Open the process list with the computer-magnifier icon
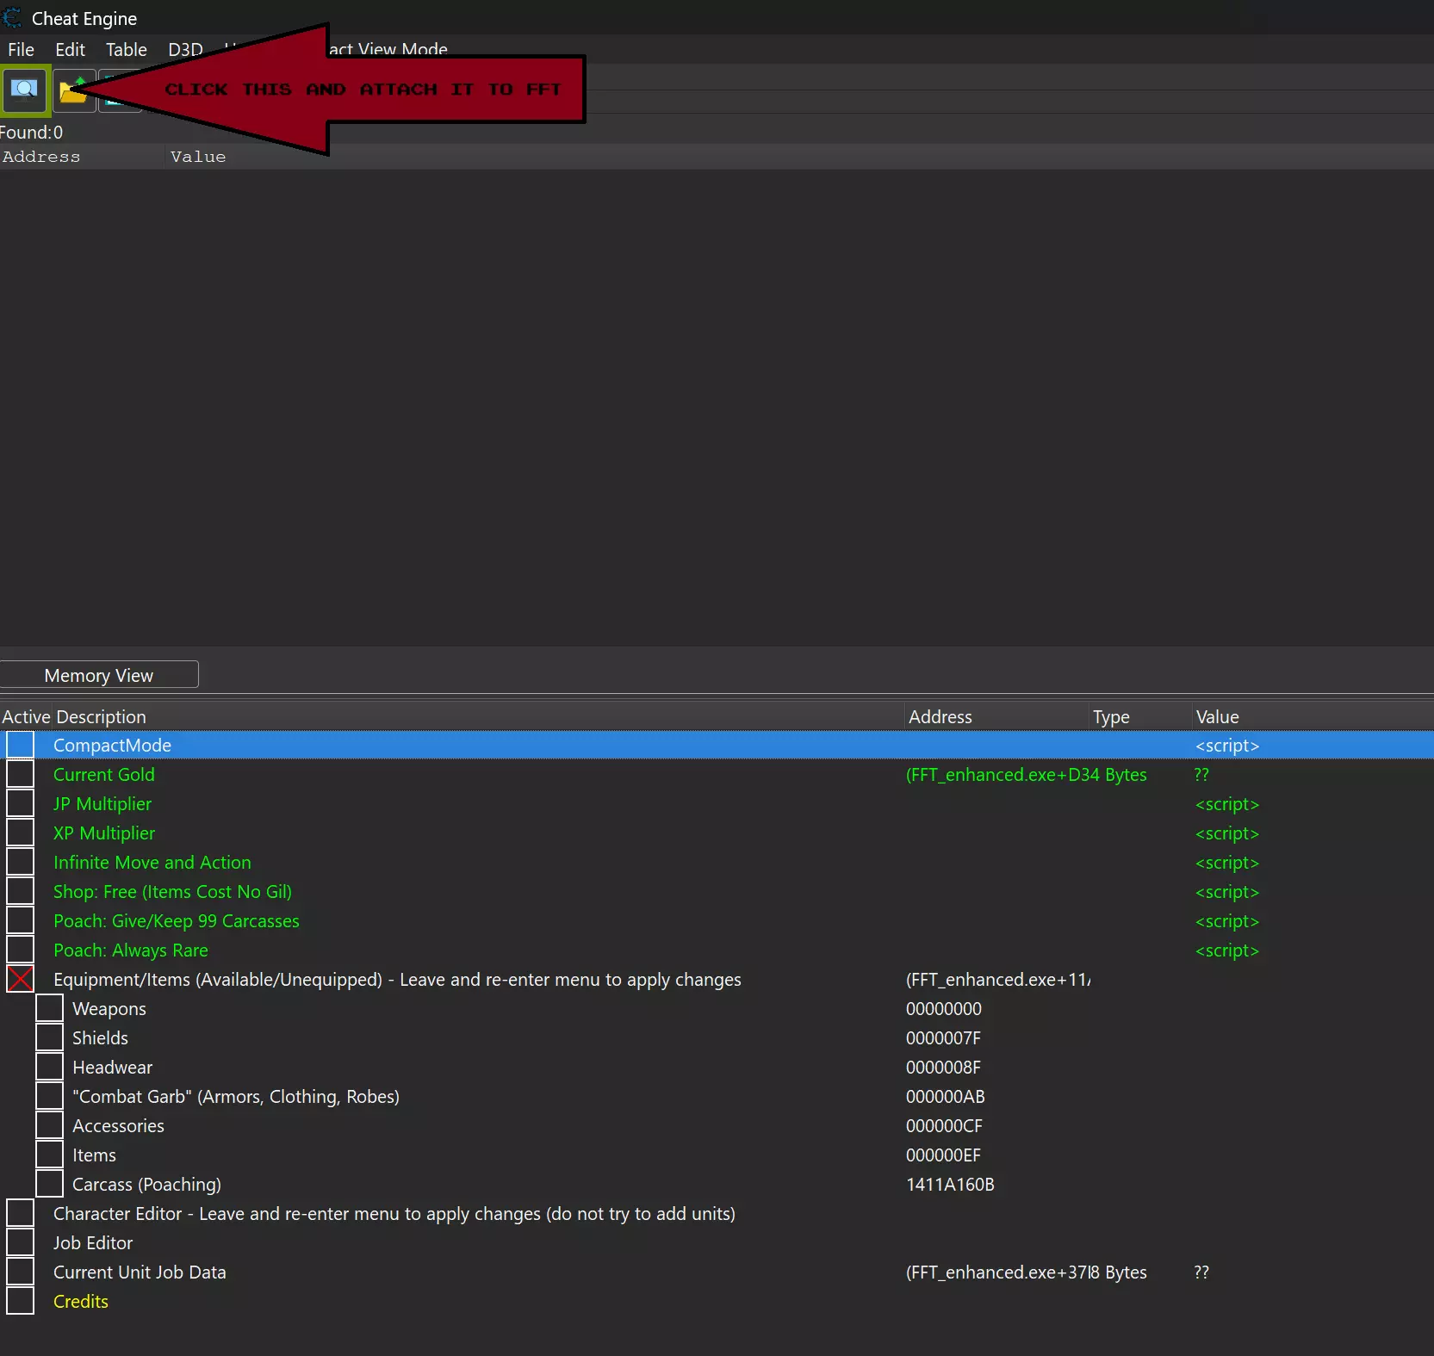This screenshot has height=1356, width=1434. (x=25, y=90)
